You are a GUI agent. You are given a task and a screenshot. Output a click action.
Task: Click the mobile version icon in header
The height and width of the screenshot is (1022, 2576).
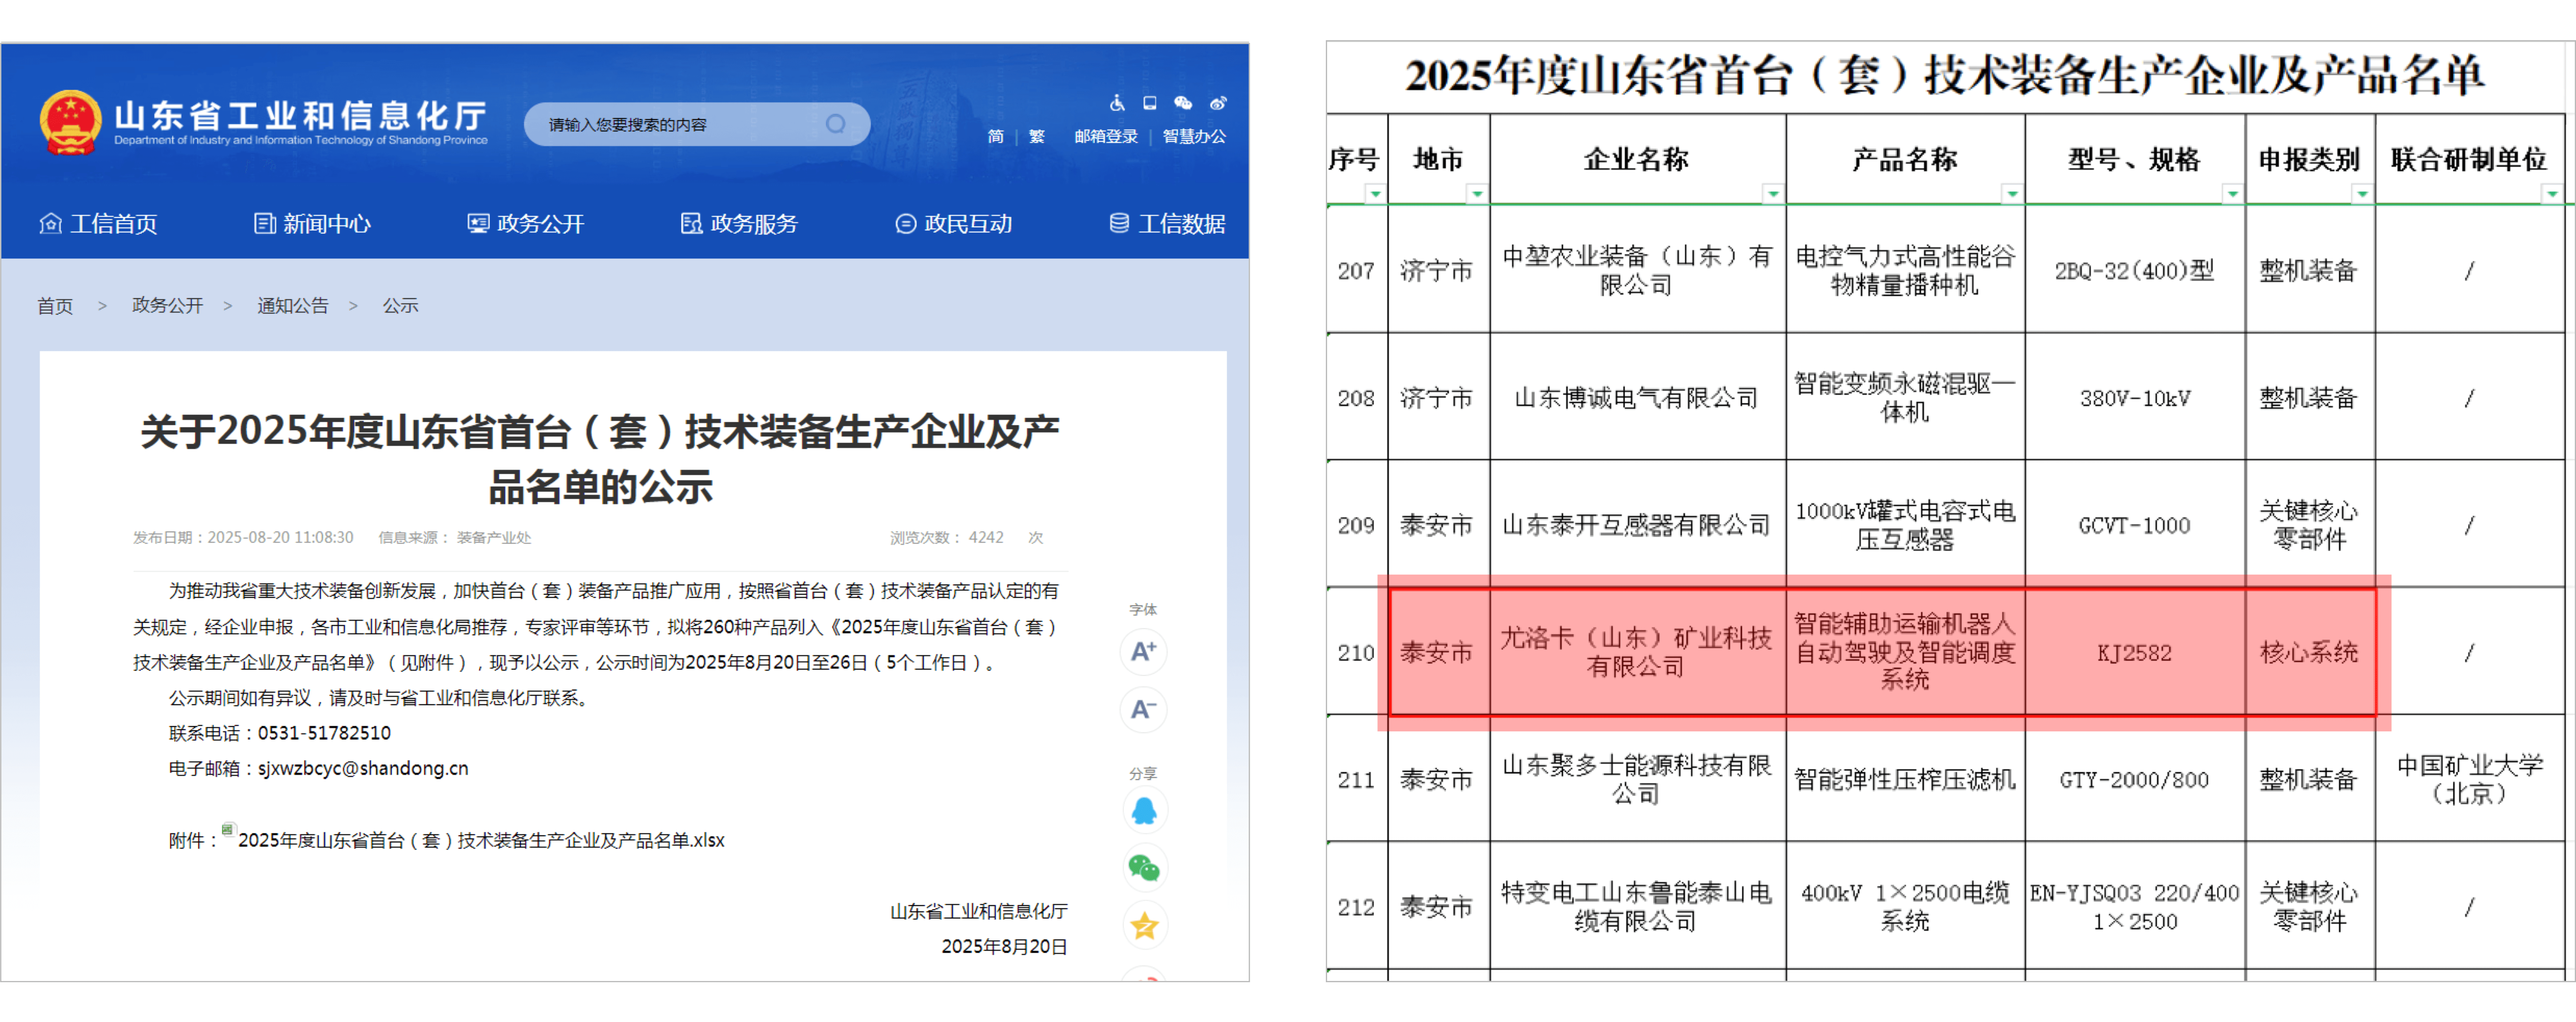pos(1150,103)
